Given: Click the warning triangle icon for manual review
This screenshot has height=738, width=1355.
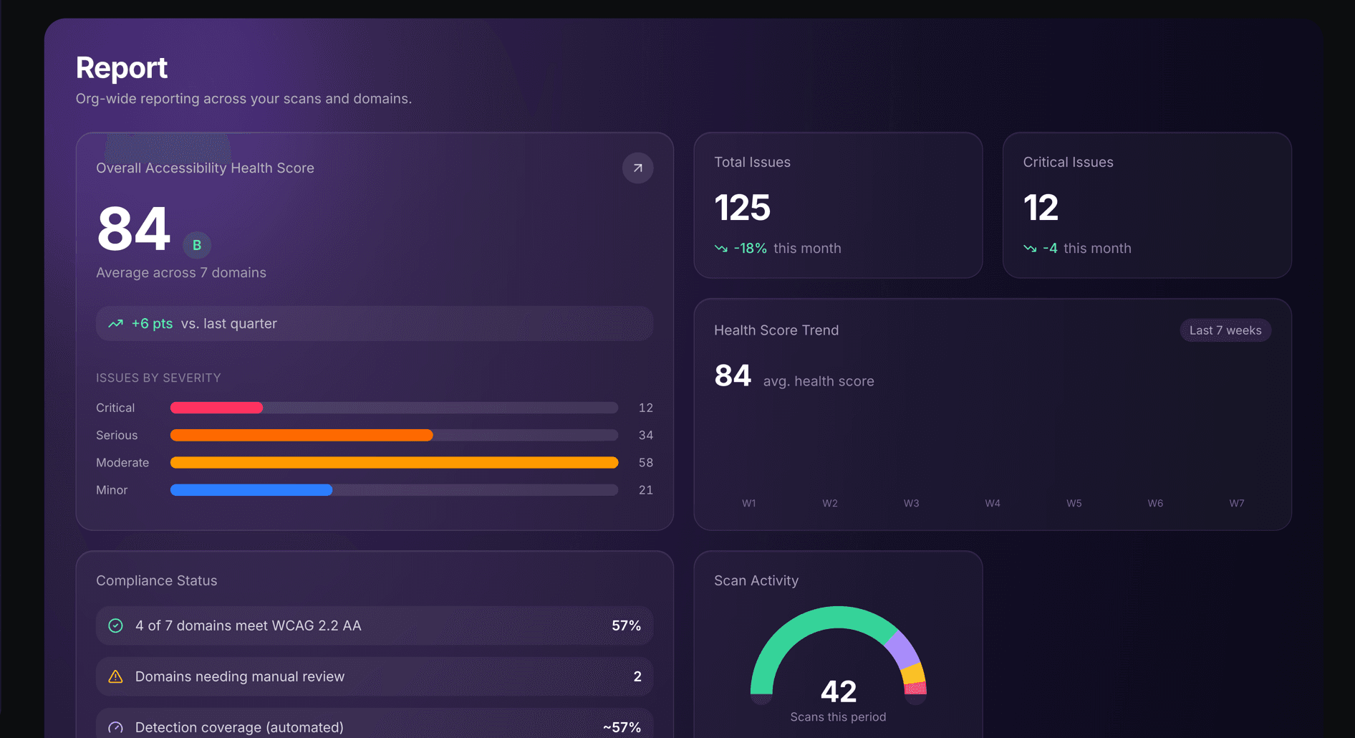Looking at the screenshot, I should point(115,676).
